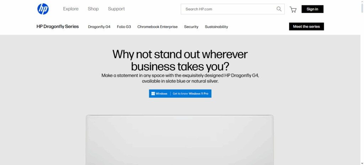This screenshot has height=165, width=364.
Task: Click the Windows logo in the banner
Action: coord(153,94)
